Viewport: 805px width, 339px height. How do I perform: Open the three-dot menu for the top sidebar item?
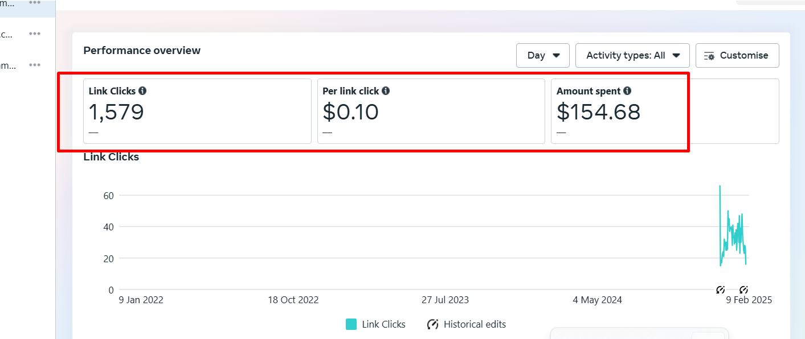pyautogui.click(x=35, y=3)
